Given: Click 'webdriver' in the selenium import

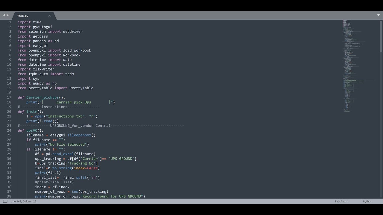Looking at the screenshot, I should 73,31.
